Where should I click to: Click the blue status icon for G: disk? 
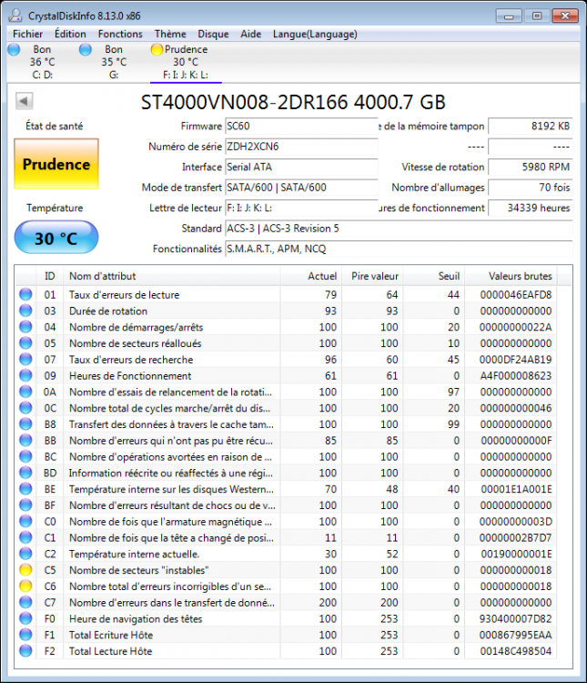pyautogui.click(x=86, y=49)
